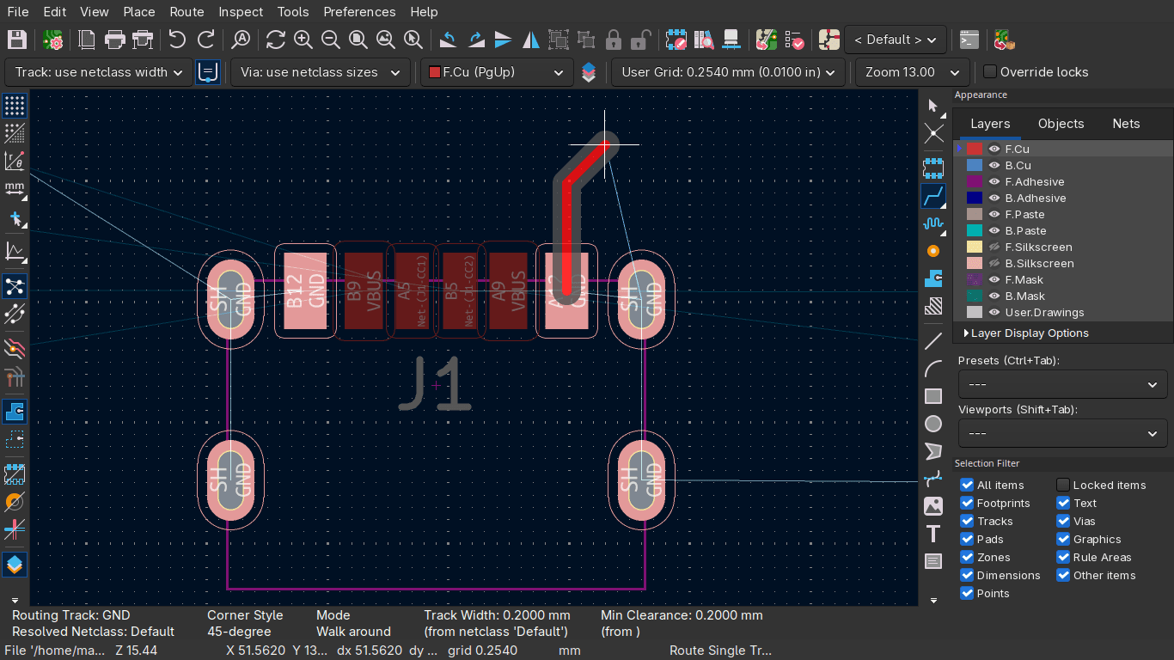The height and width of the screenshot is (660, 1174).
Task: Select the B.Mask layer row
Action: pos(1063,296)
